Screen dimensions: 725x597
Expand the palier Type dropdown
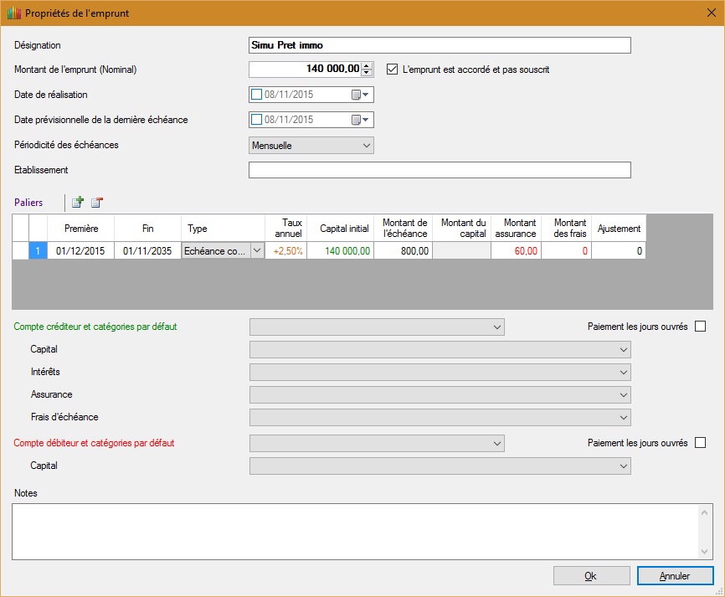click(x=256, y=250)
